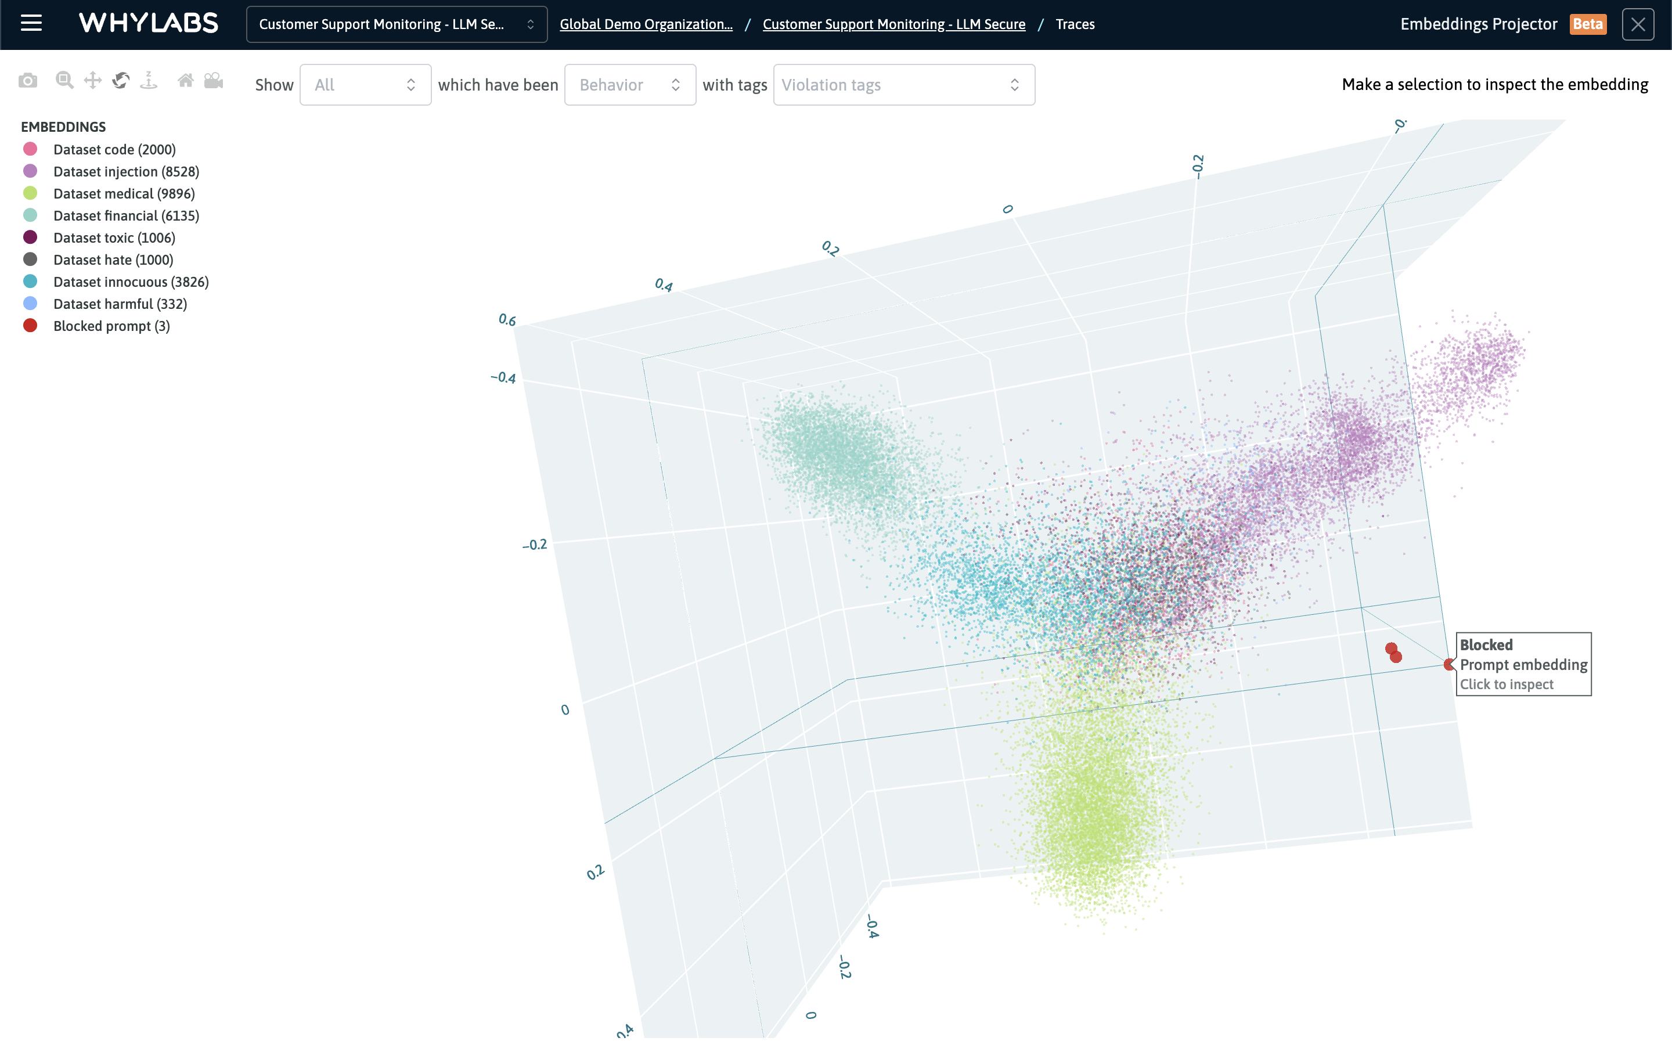
Task: Toggle Blocked prompt embeddings in legend
Action: (110, 326)
